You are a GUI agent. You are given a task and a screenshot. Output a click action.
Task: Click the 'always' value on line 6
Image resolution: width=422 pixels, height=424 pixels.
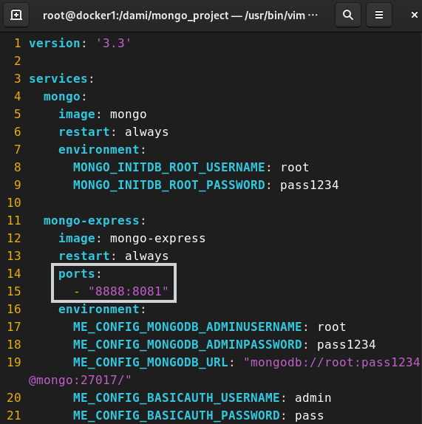tap(146, 132)
